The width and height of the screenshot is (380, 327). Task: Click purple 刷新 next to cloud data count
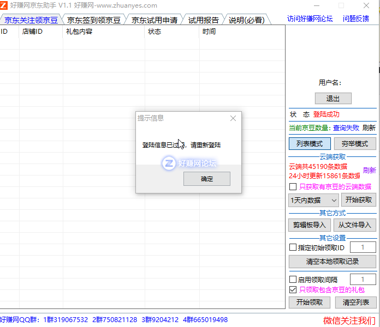(x=369, y=170)
